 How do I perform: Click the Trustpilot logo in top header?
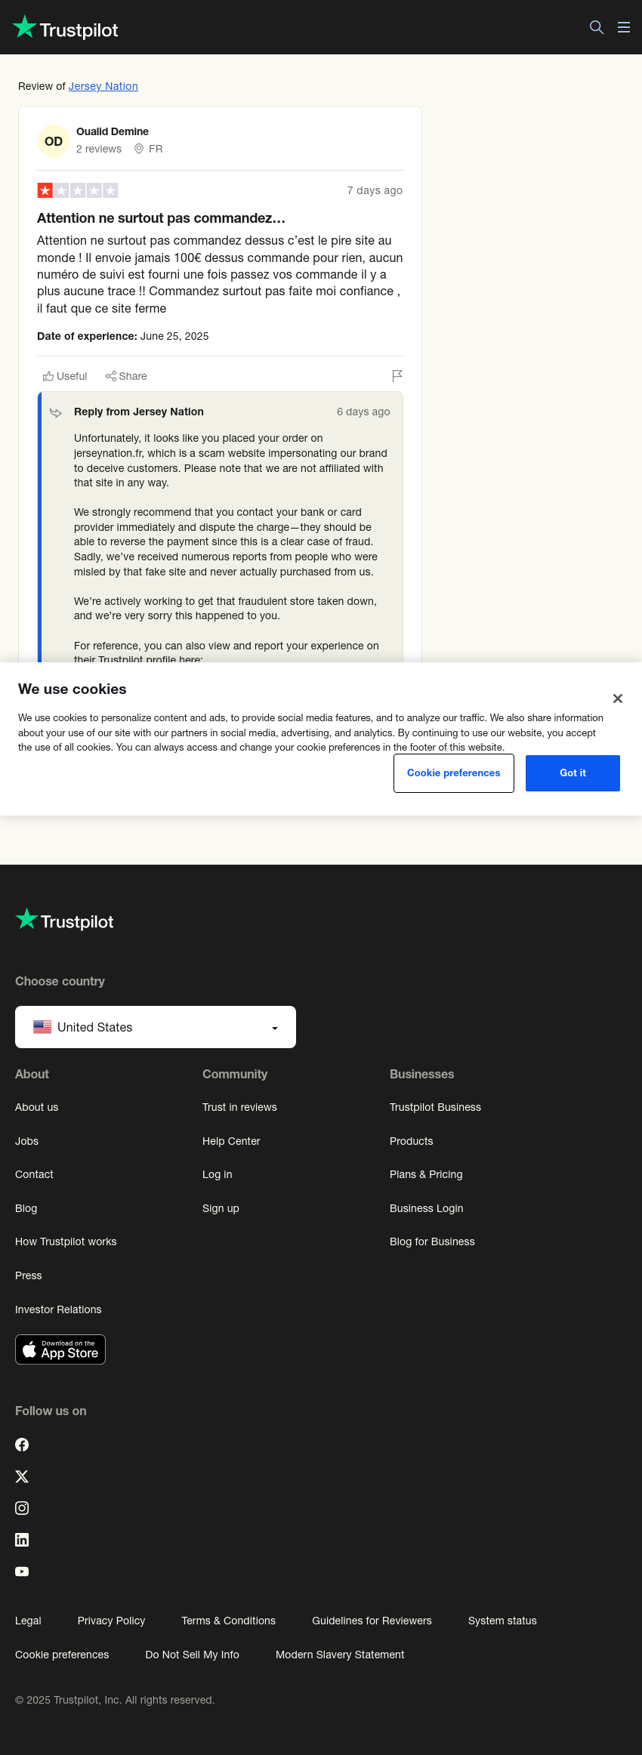pyautogui.click(x=66, y=28)
